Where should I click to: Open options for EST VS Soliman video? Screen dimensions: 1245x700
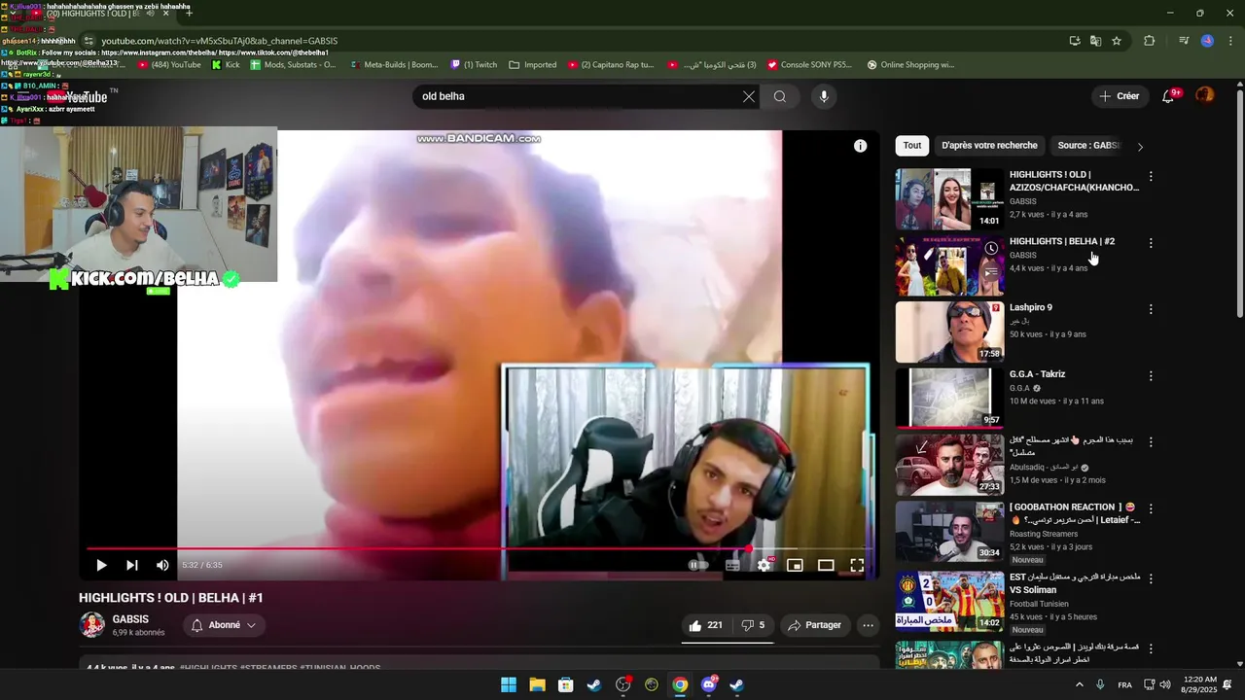[1151, 578]
